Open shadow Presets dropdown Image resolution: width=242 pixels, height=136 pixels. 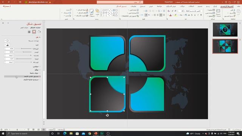tap(7, 41)
